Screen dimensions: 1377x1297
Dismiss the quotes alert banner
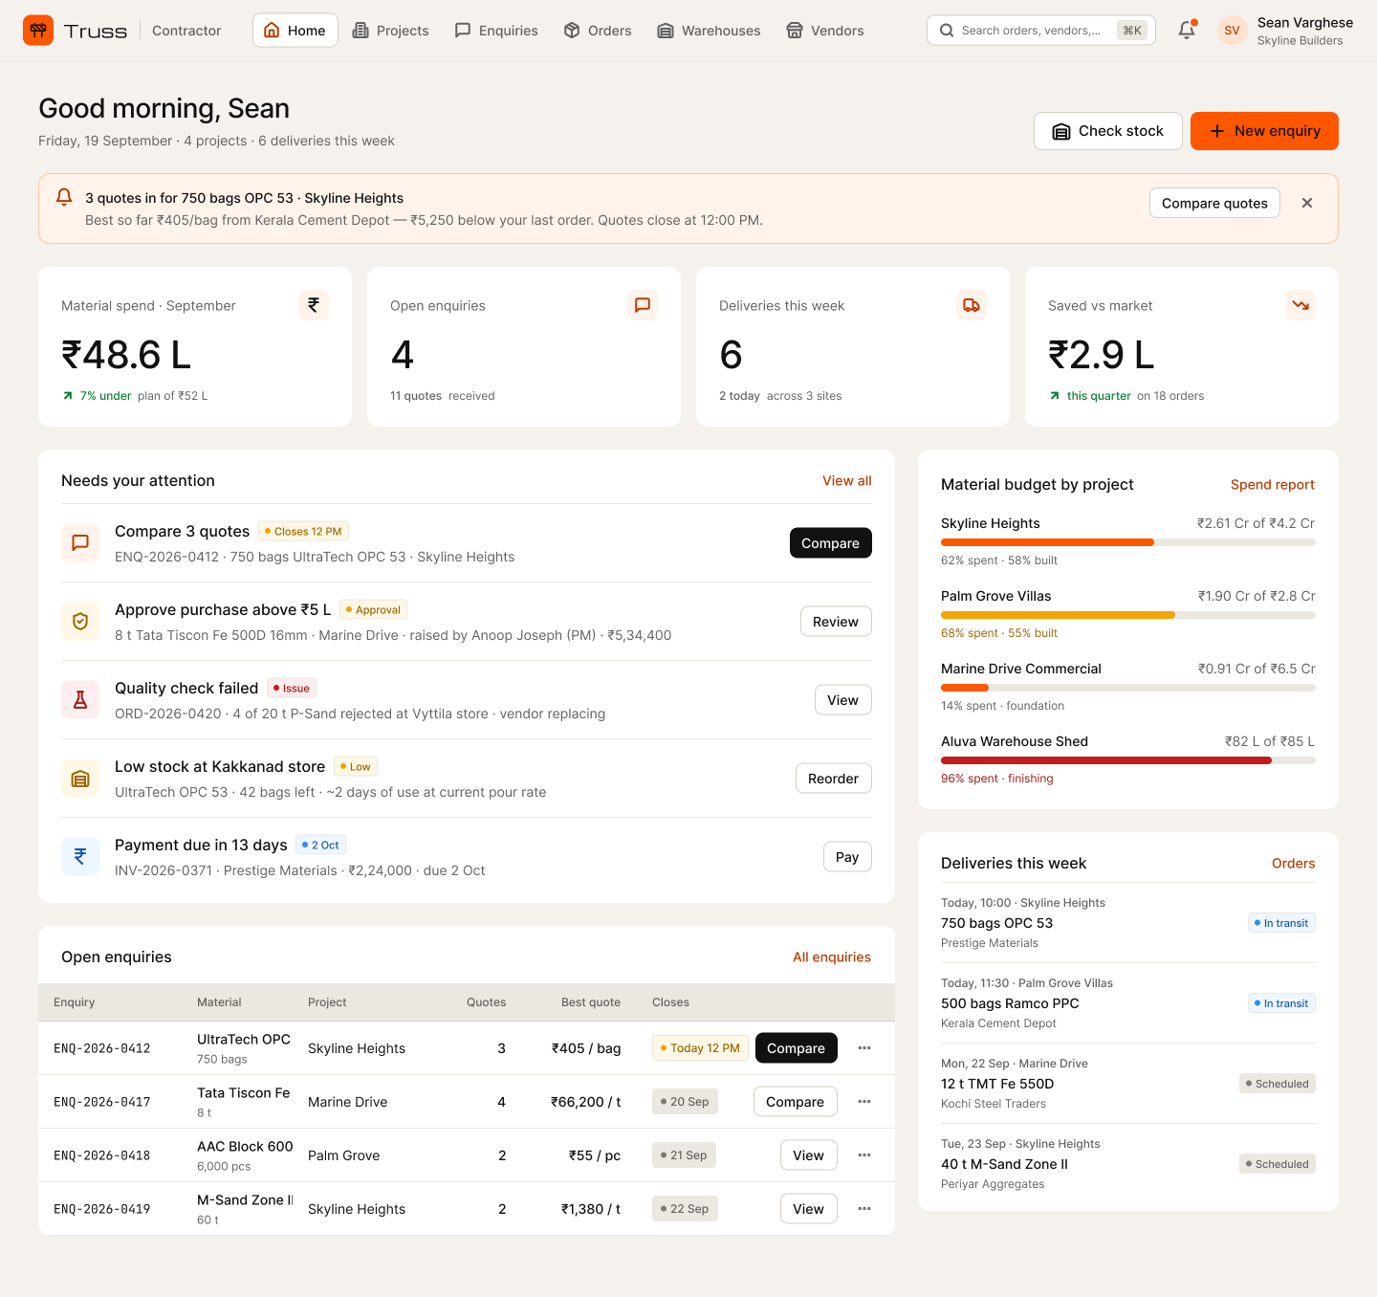[x=1307, y=203]
